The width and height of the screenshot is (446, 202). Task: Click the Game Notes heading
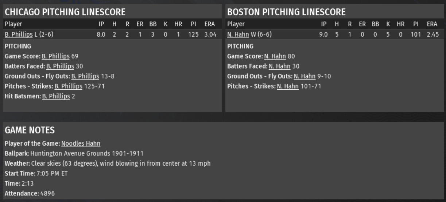[x=30, y=130]
